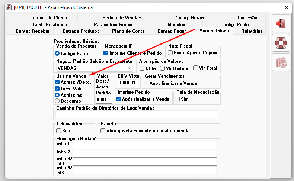Click the Linha 1 footer message field
Image resolution: width=294 pixels, height=181 pixels.
click(145, 145)
